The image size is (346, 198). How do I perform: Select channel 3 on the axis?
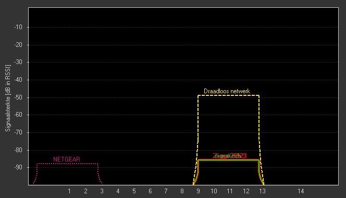[x=102, y=191]
